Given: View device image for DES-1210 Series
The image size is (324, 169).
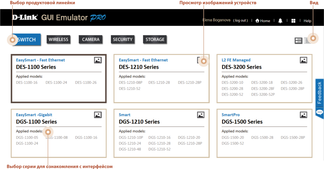Looking at the screenshot, I should tap(201, 60).
